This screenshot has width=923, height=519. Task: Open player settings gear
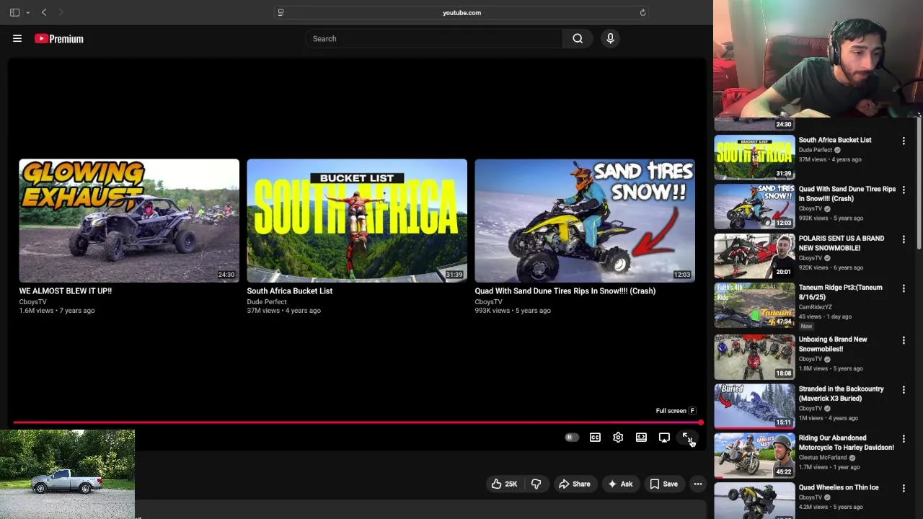click(618, 438)
